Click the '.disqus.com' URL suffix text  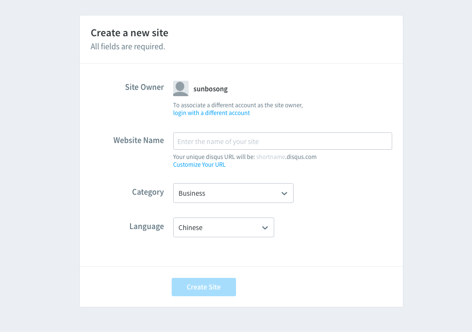[301, 157]
